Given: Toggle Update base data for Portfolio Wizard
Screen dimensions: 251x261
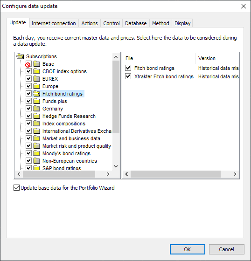Looking at the screenshot, I should 16,188.
